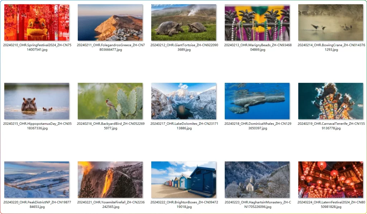Click the PeakDistrictNP snowy hills thumbnail
This screenshot has width=367, height=214.
tap(37, 180)
